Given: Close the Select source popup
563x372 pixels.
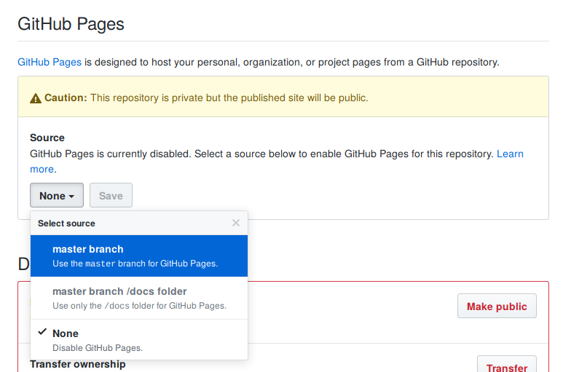Looking at the screenshot, I should 236,223.
